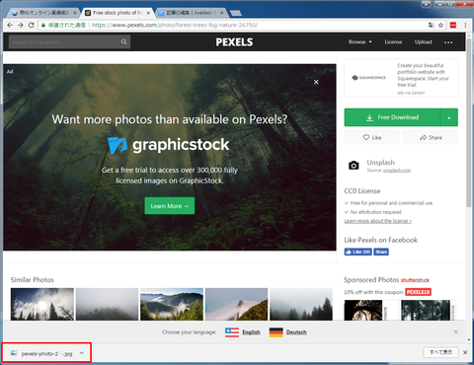
Task: Go back with the browser back arrow
Action: point(10,25)
